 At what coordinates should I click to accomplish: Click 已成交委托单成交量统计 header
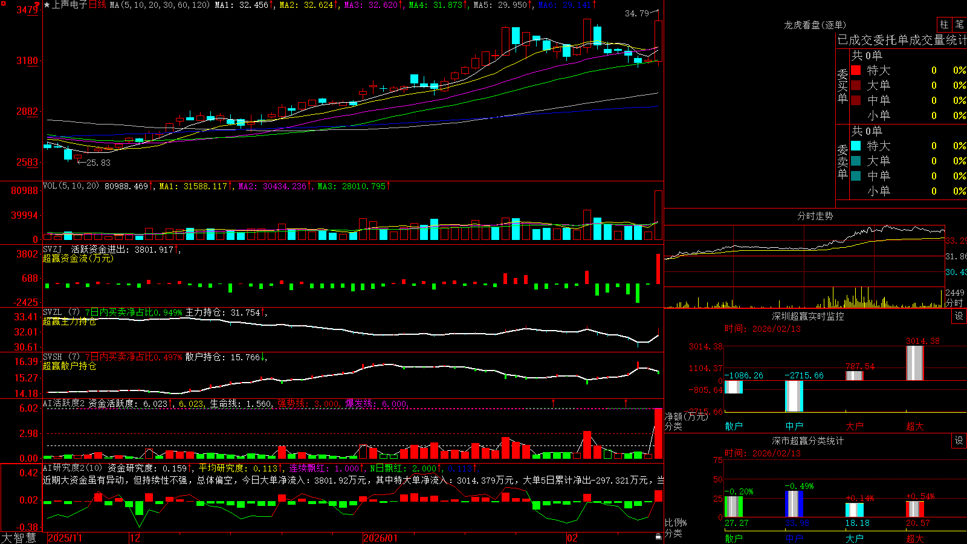click(902, 40)
